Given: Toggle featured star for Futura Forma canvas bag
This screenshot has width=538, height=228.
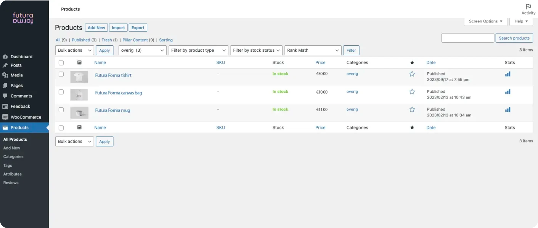Looking at the screenshot, I should pyautogui.click(x=412, y=92).
